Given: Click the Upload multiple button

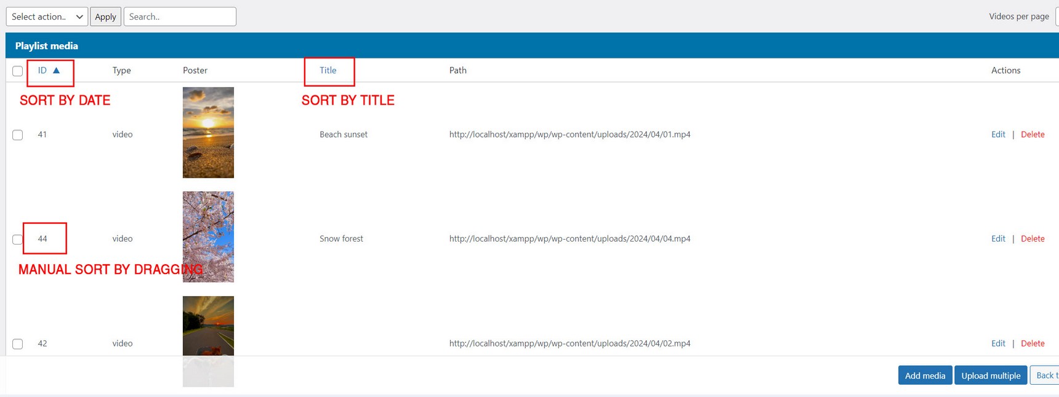Looking at the screenshot, I should point(991,375).
